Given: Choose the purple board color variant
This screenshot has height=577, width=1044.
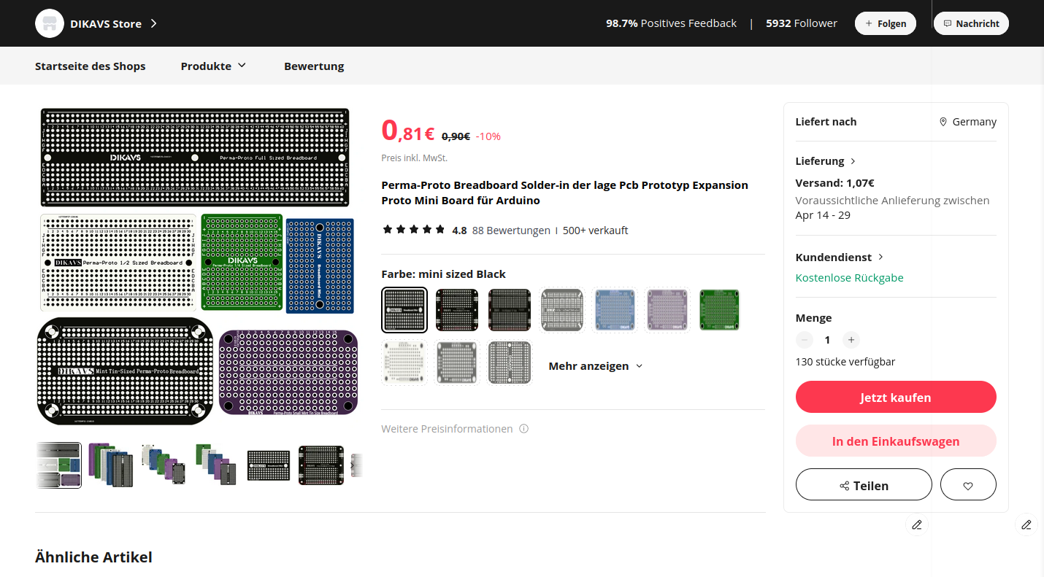Looking at the screenshot, I should (x=667, y=309).
